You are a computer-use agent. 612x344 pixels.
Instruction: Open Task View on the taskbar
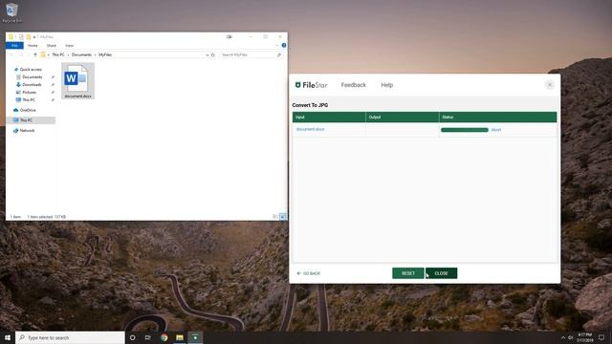click(148, 337)
